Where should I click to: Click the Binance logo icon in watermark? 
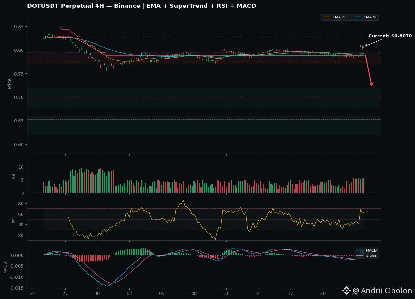pos(346,291)
